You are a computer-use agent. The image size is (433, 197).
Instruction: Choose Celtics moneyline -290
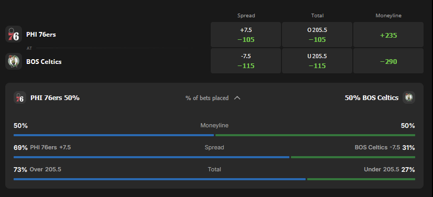pyautogui.click(x=388, y=61)
